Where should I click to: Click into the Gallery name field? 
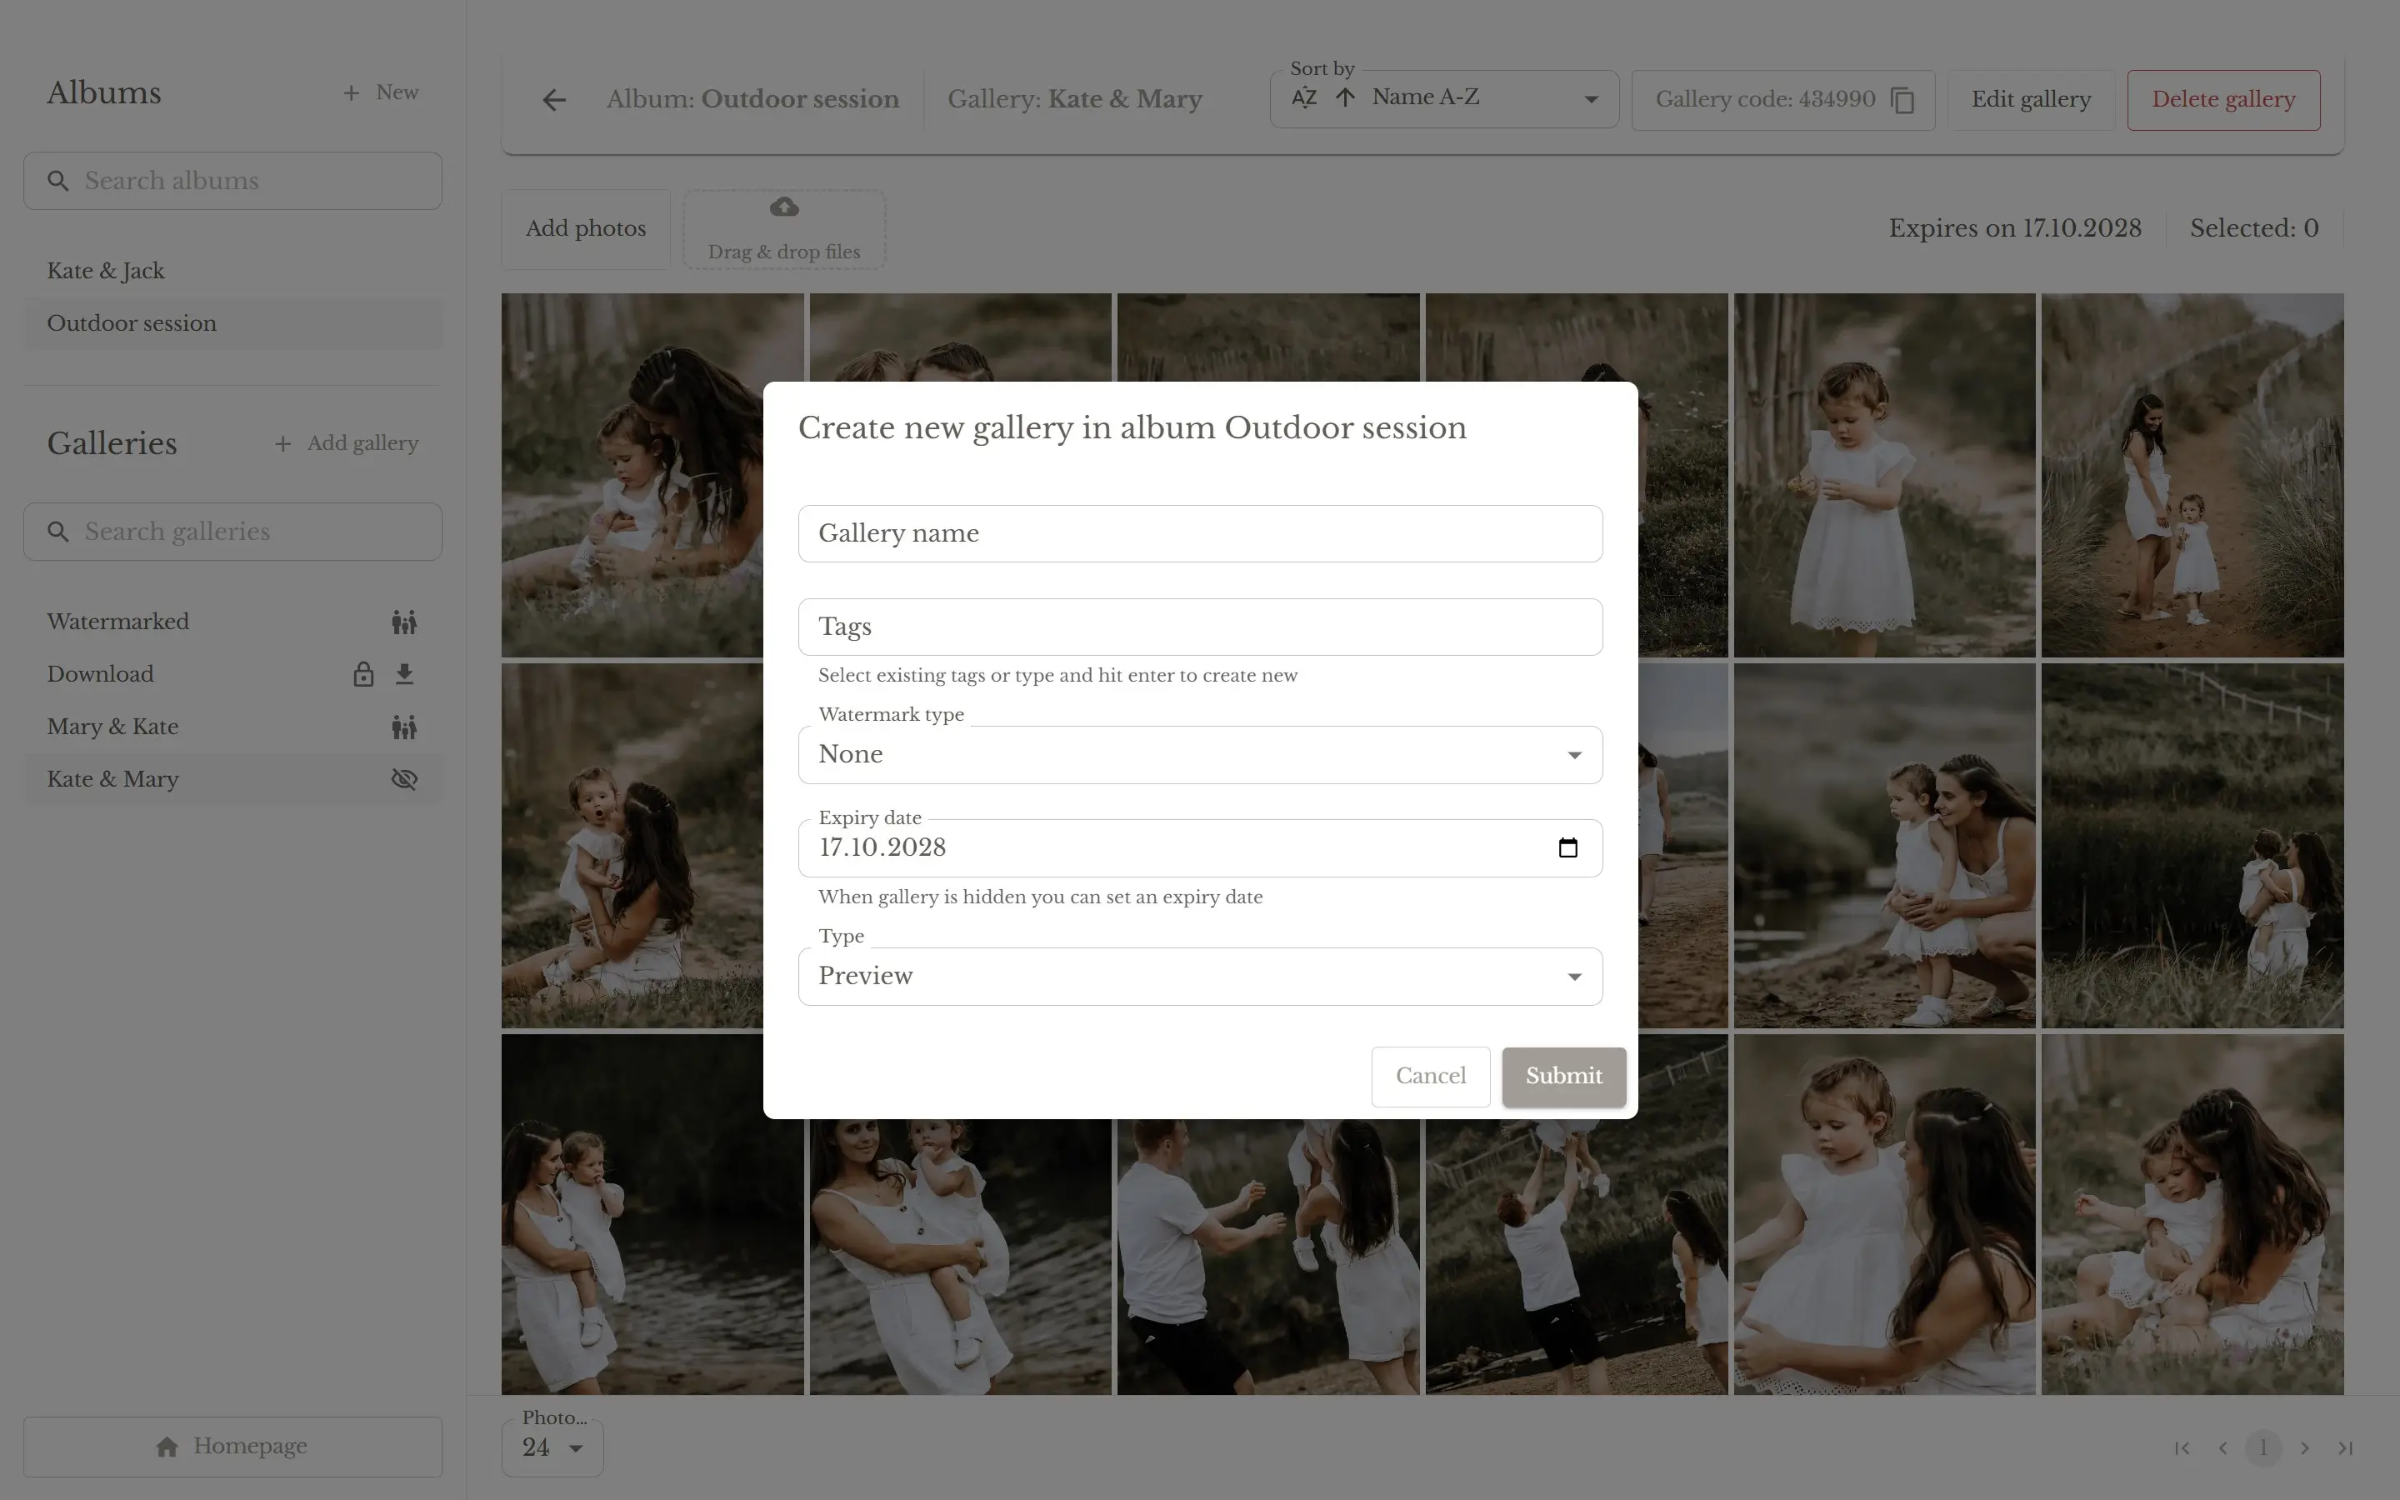[x=1200, y=533]
